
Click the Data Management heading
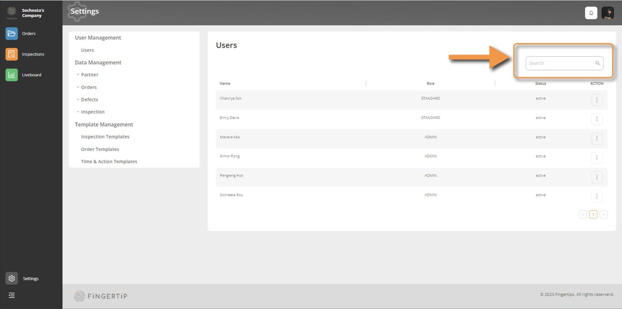pos(98,63)
